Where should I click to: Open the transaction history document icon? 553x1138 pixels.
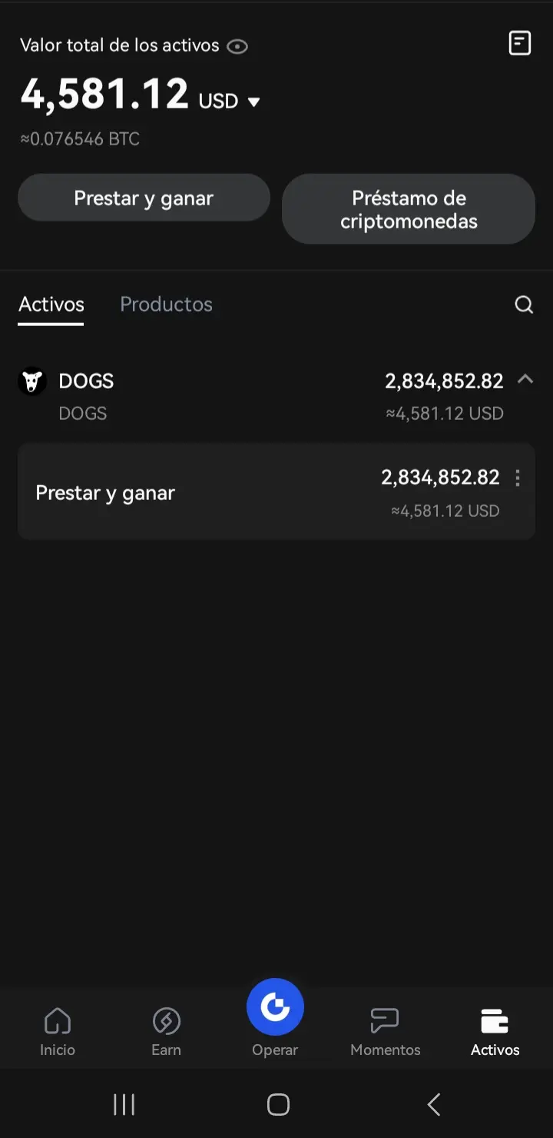click(520, 43)
